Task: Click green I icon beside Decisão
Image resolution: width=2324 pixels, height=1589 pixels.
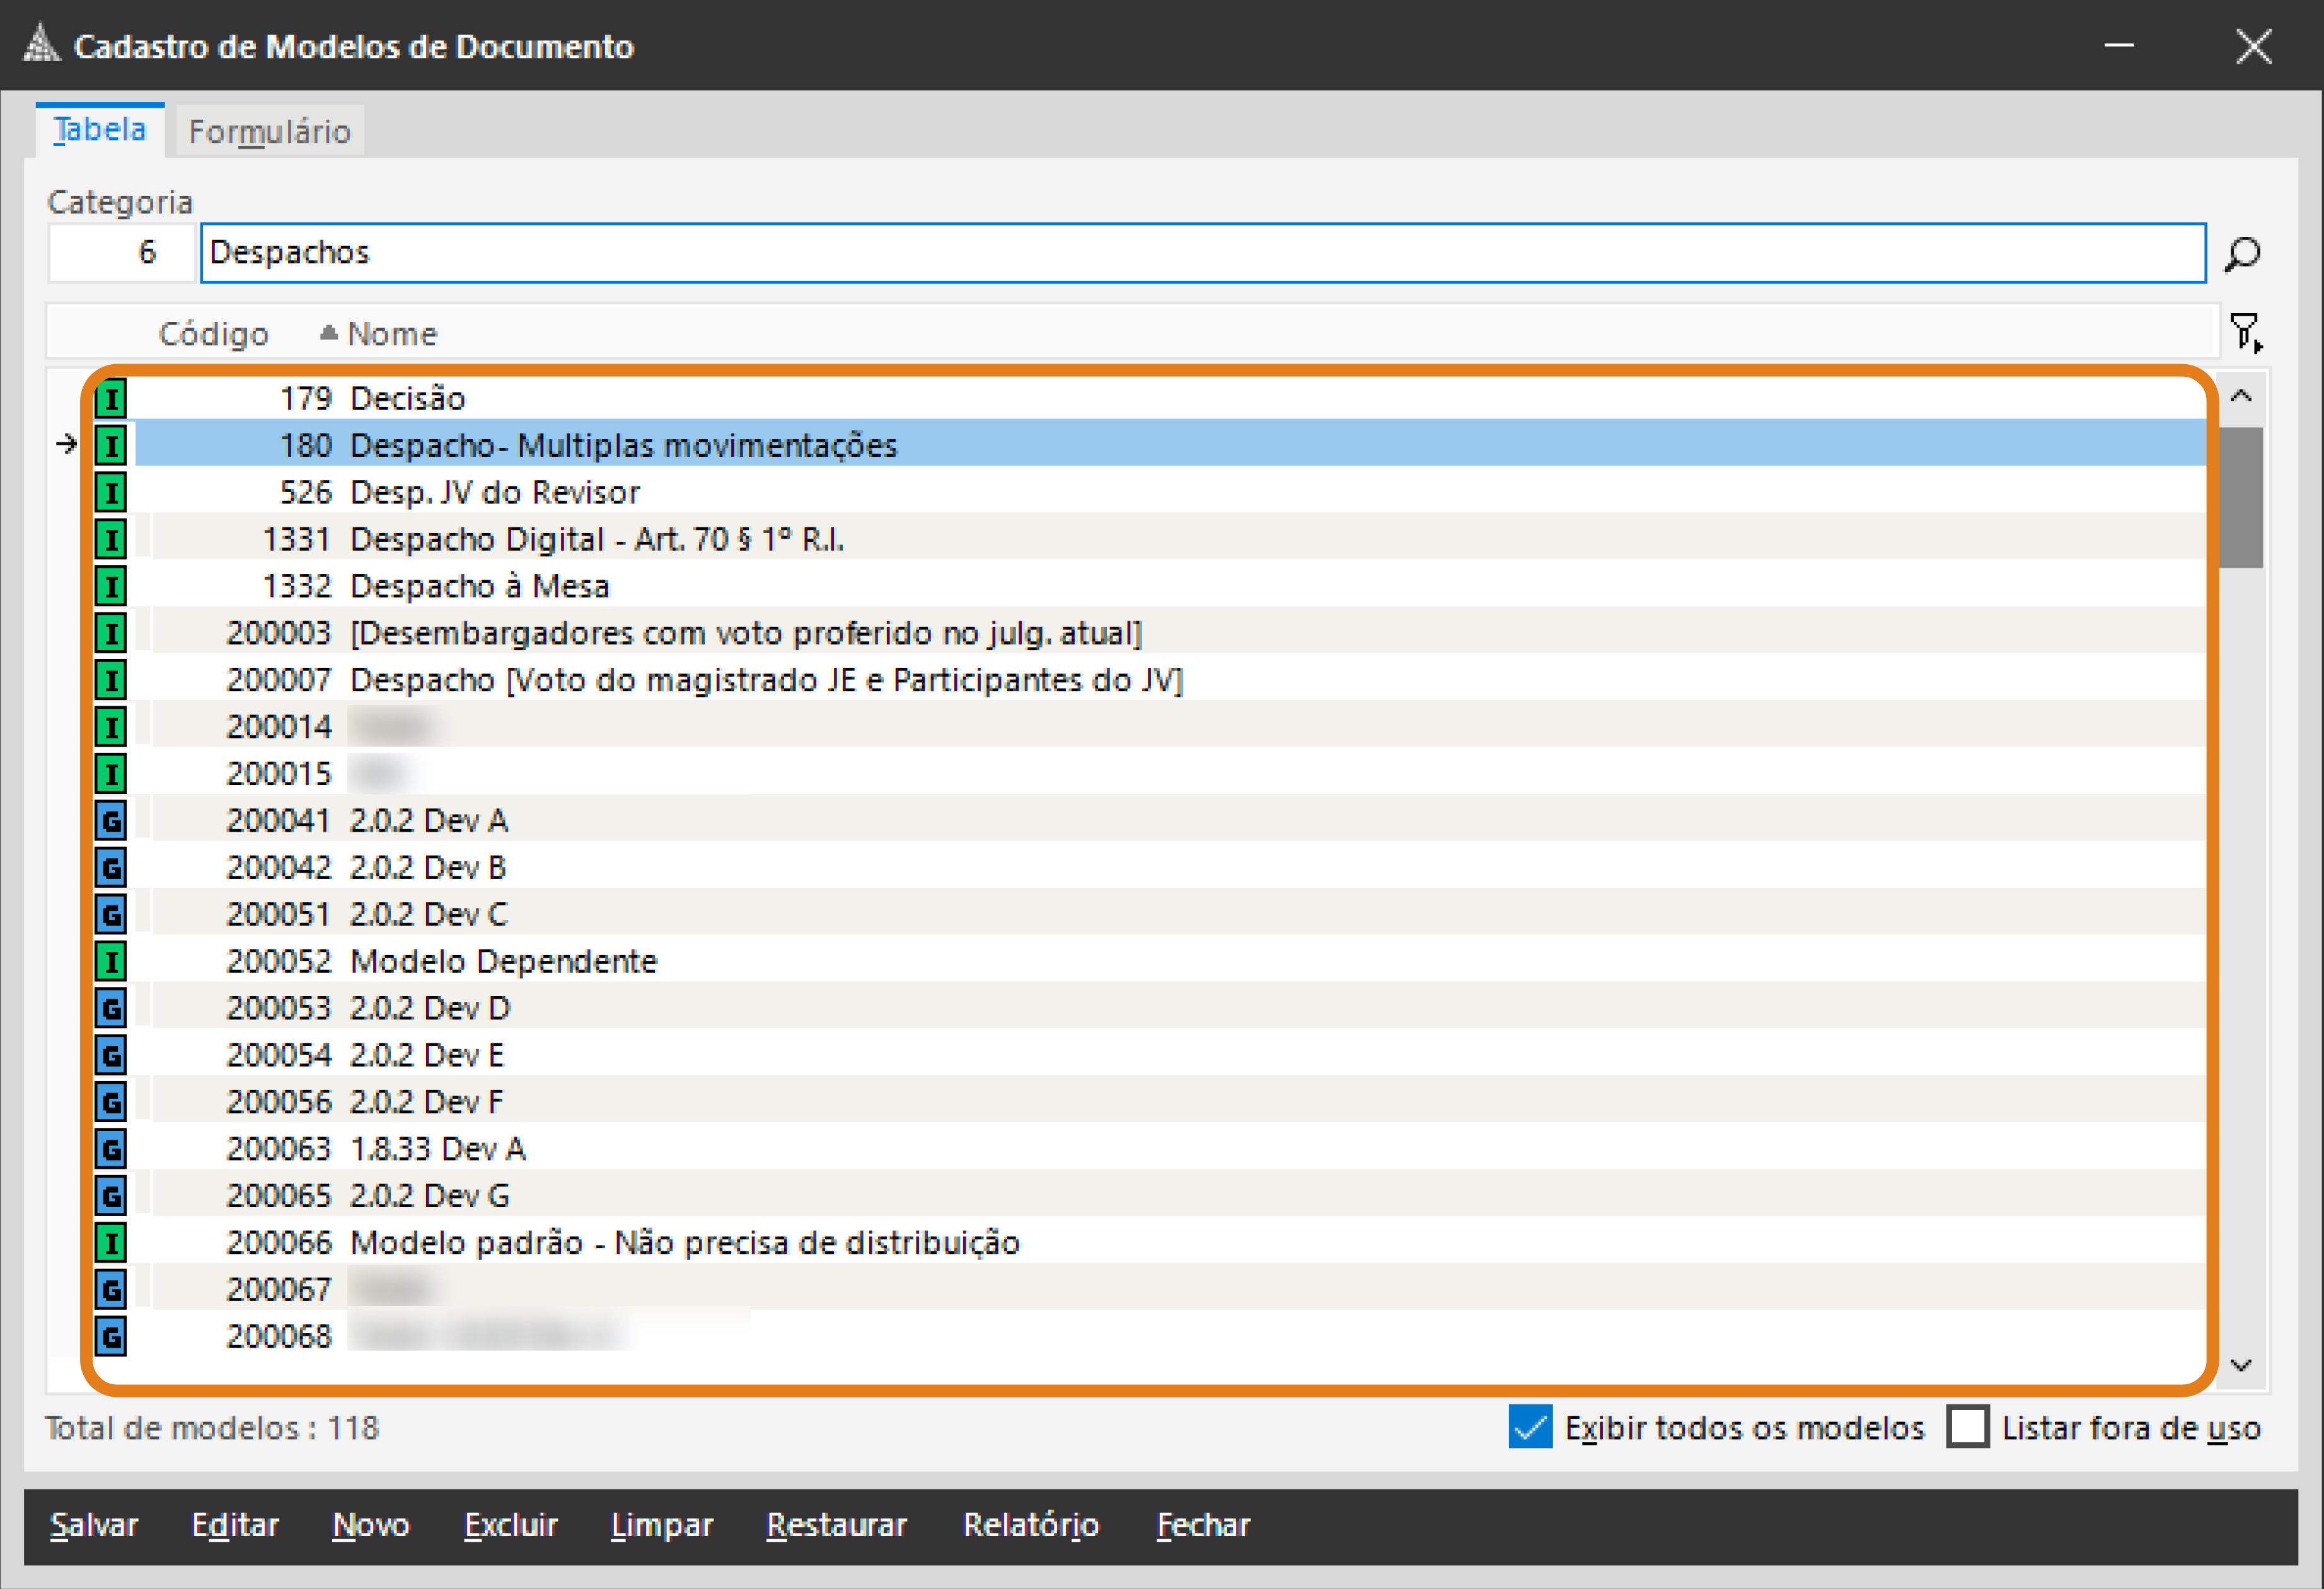Action: 111,399
